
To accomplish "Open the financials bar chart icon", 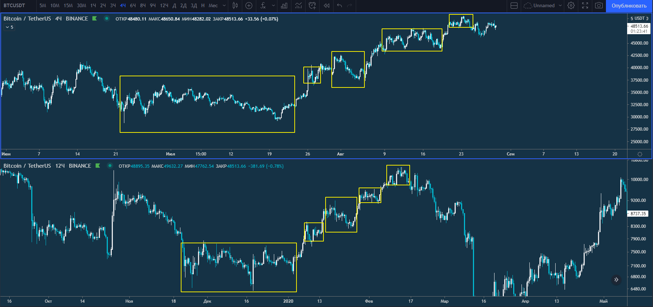I will [284, 5].
